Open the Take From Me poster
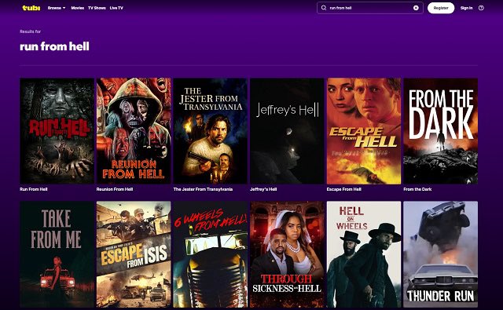Viewport: 503px width, 310px height. 57,254
